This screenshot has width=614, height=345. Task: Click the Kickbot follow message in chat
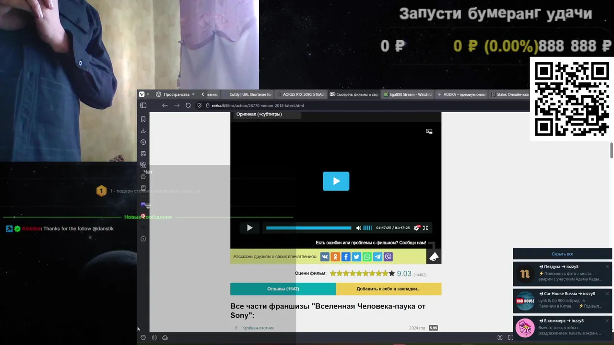59,229
